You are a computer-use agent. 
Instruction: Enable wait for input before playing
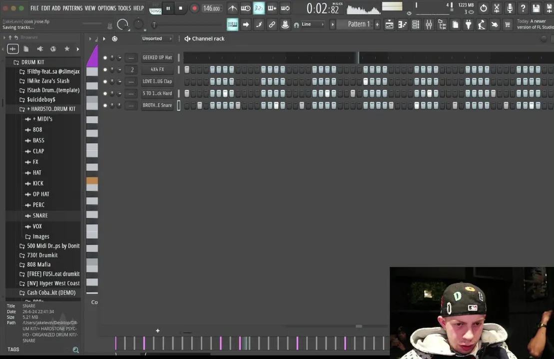[246, 8]
